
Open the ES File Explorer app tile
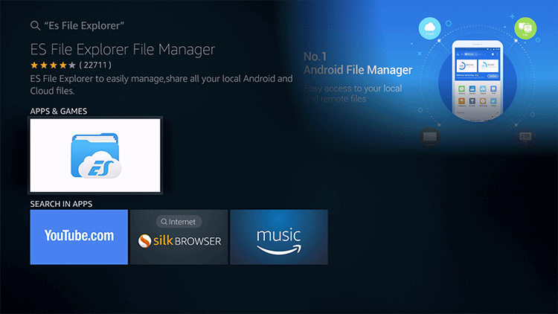(95, 156)
